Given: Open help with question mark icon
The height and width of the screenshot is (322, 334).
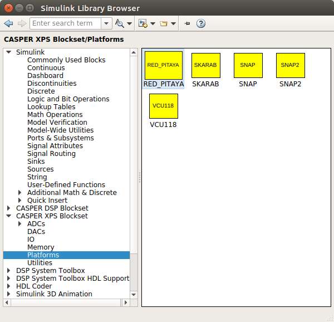Looking at the screenshot, I should point(201,23).
